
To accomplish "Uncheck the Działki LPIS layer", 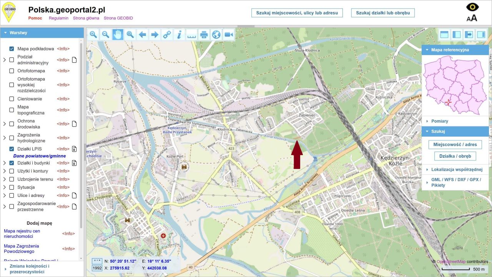I will point(12,149).
